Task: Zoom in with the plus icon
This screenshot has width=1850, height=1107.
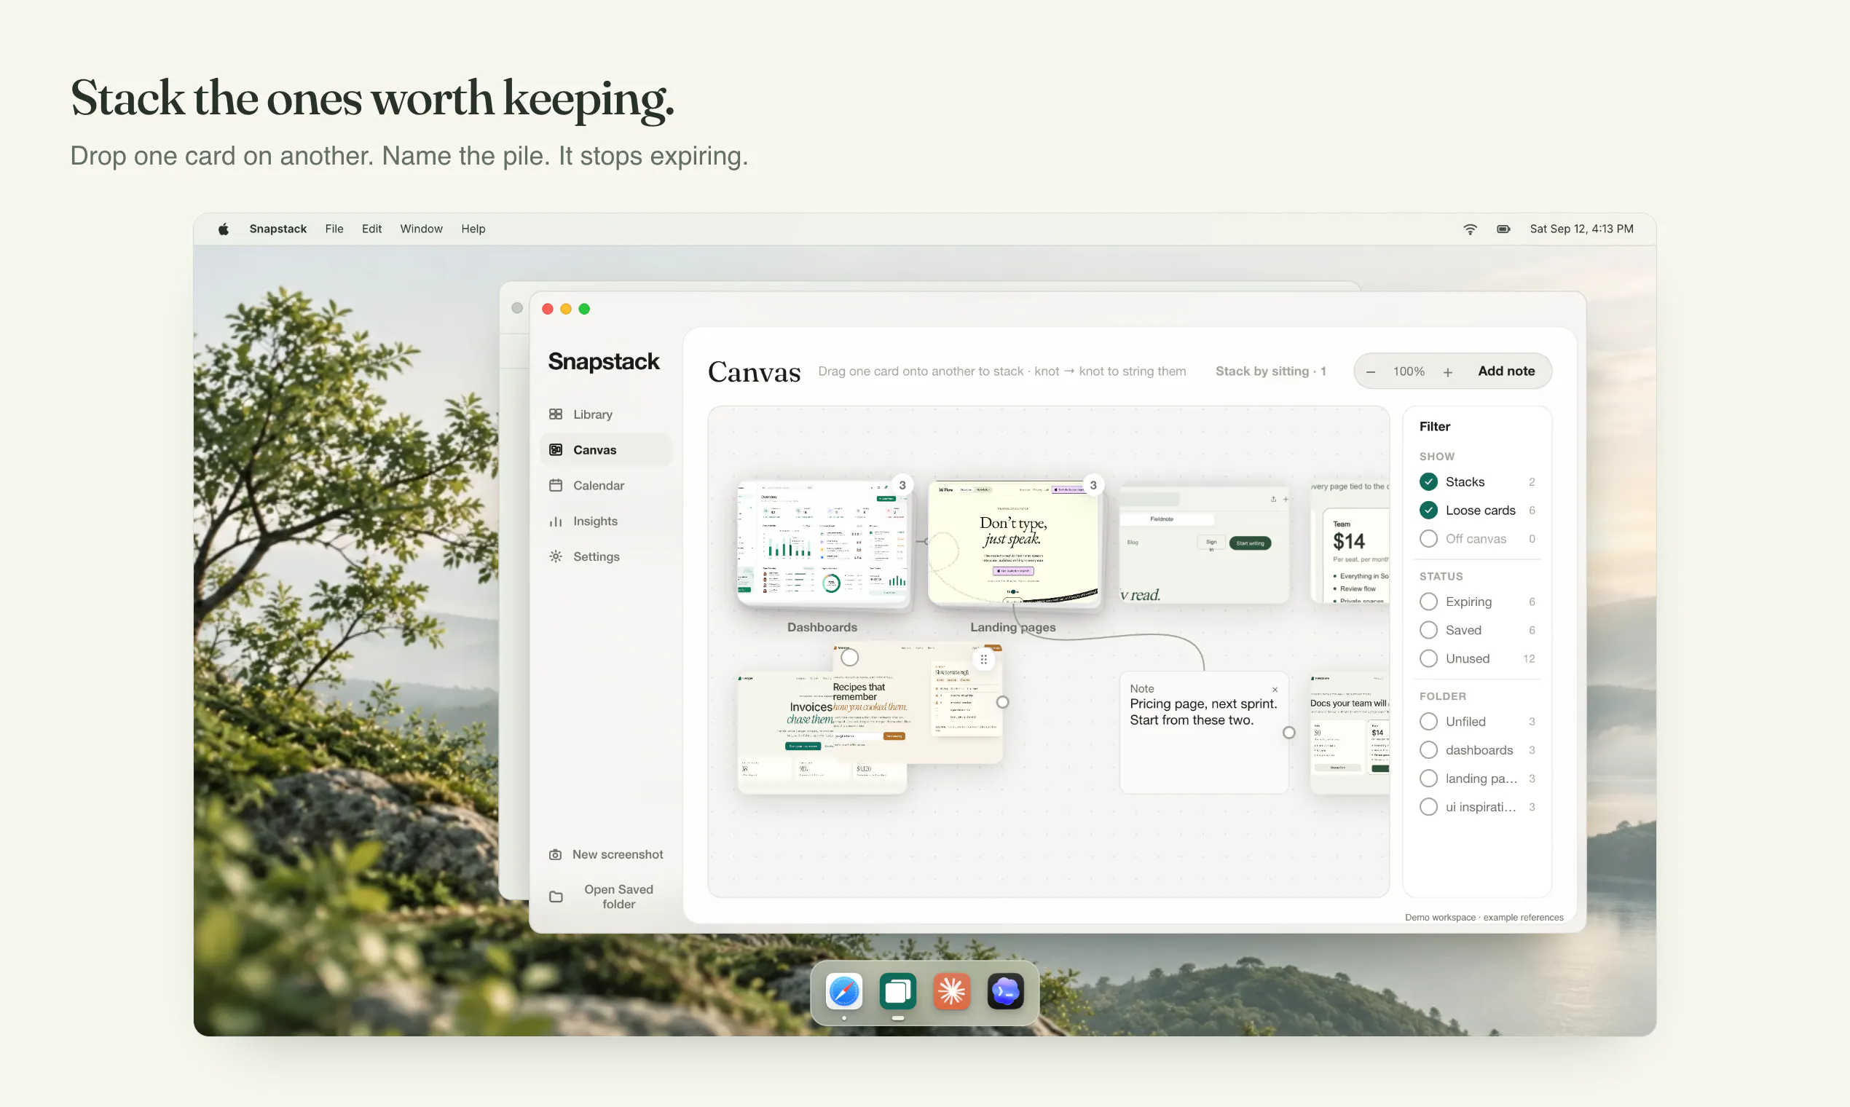Action: click(1447, 371)
